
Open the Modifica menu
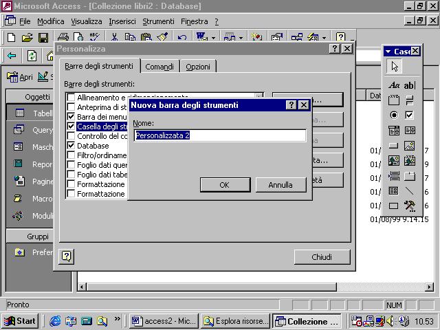[50, 21]
